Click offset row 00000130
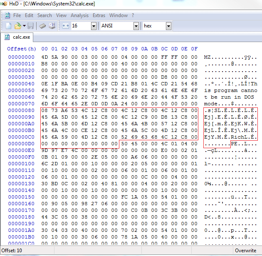Viewport: 262px width, 256px height. tap(21, 184)
